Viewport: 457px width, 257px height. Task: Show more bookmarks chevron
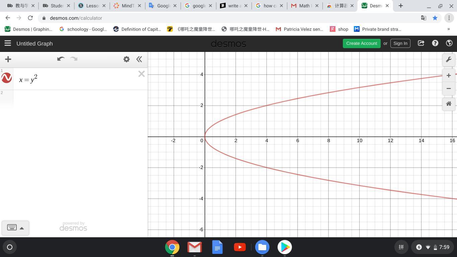449,29
